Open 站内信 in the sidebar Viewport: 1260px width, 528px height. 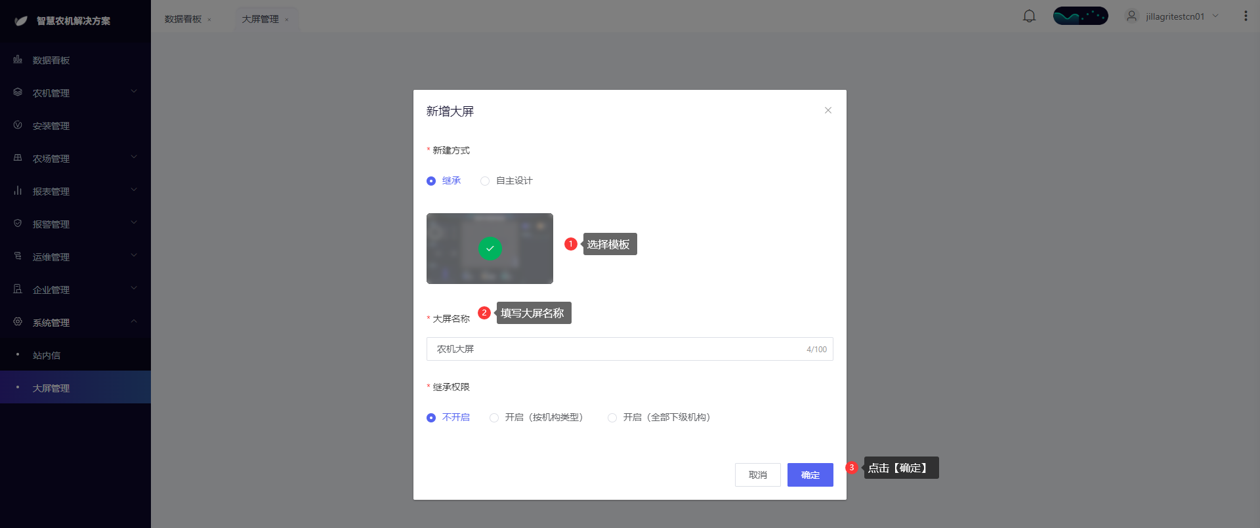tap(47, 355)
